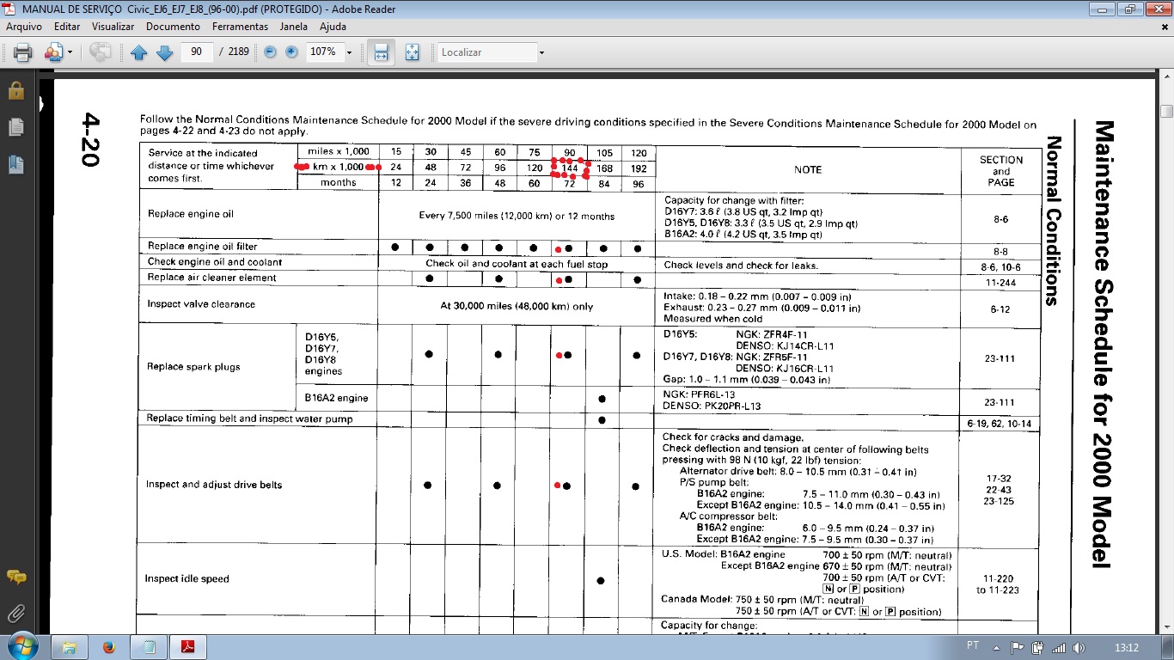Click 'Replace spark plugs' row label
Viewport: 1174px width, 660px height.
[194, 367]
